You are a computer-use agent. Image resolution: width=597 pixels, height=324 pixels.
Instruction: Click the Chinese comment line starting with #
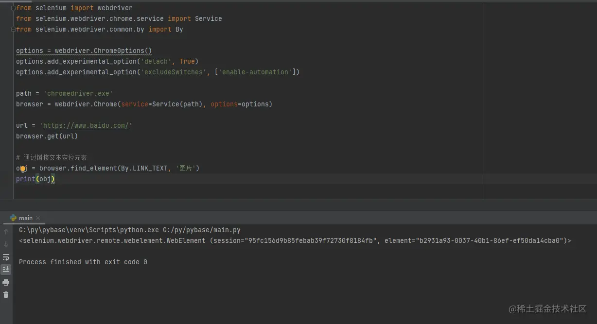(52, 157)
